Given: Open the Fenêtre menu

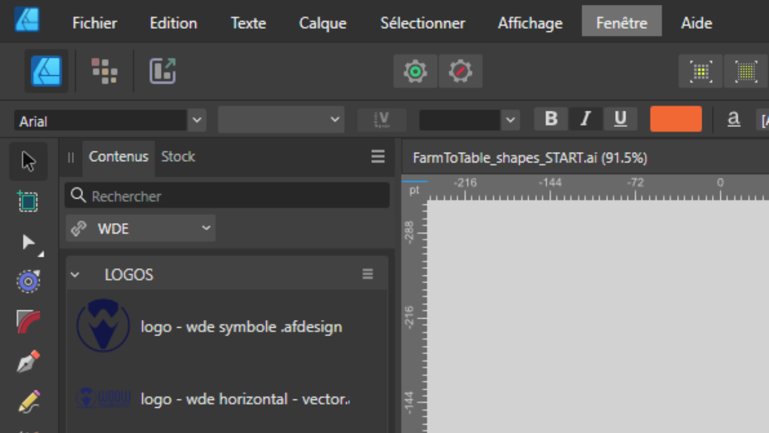Looking at the screenshot, I should pyautogui.click(x=622, y=23).
